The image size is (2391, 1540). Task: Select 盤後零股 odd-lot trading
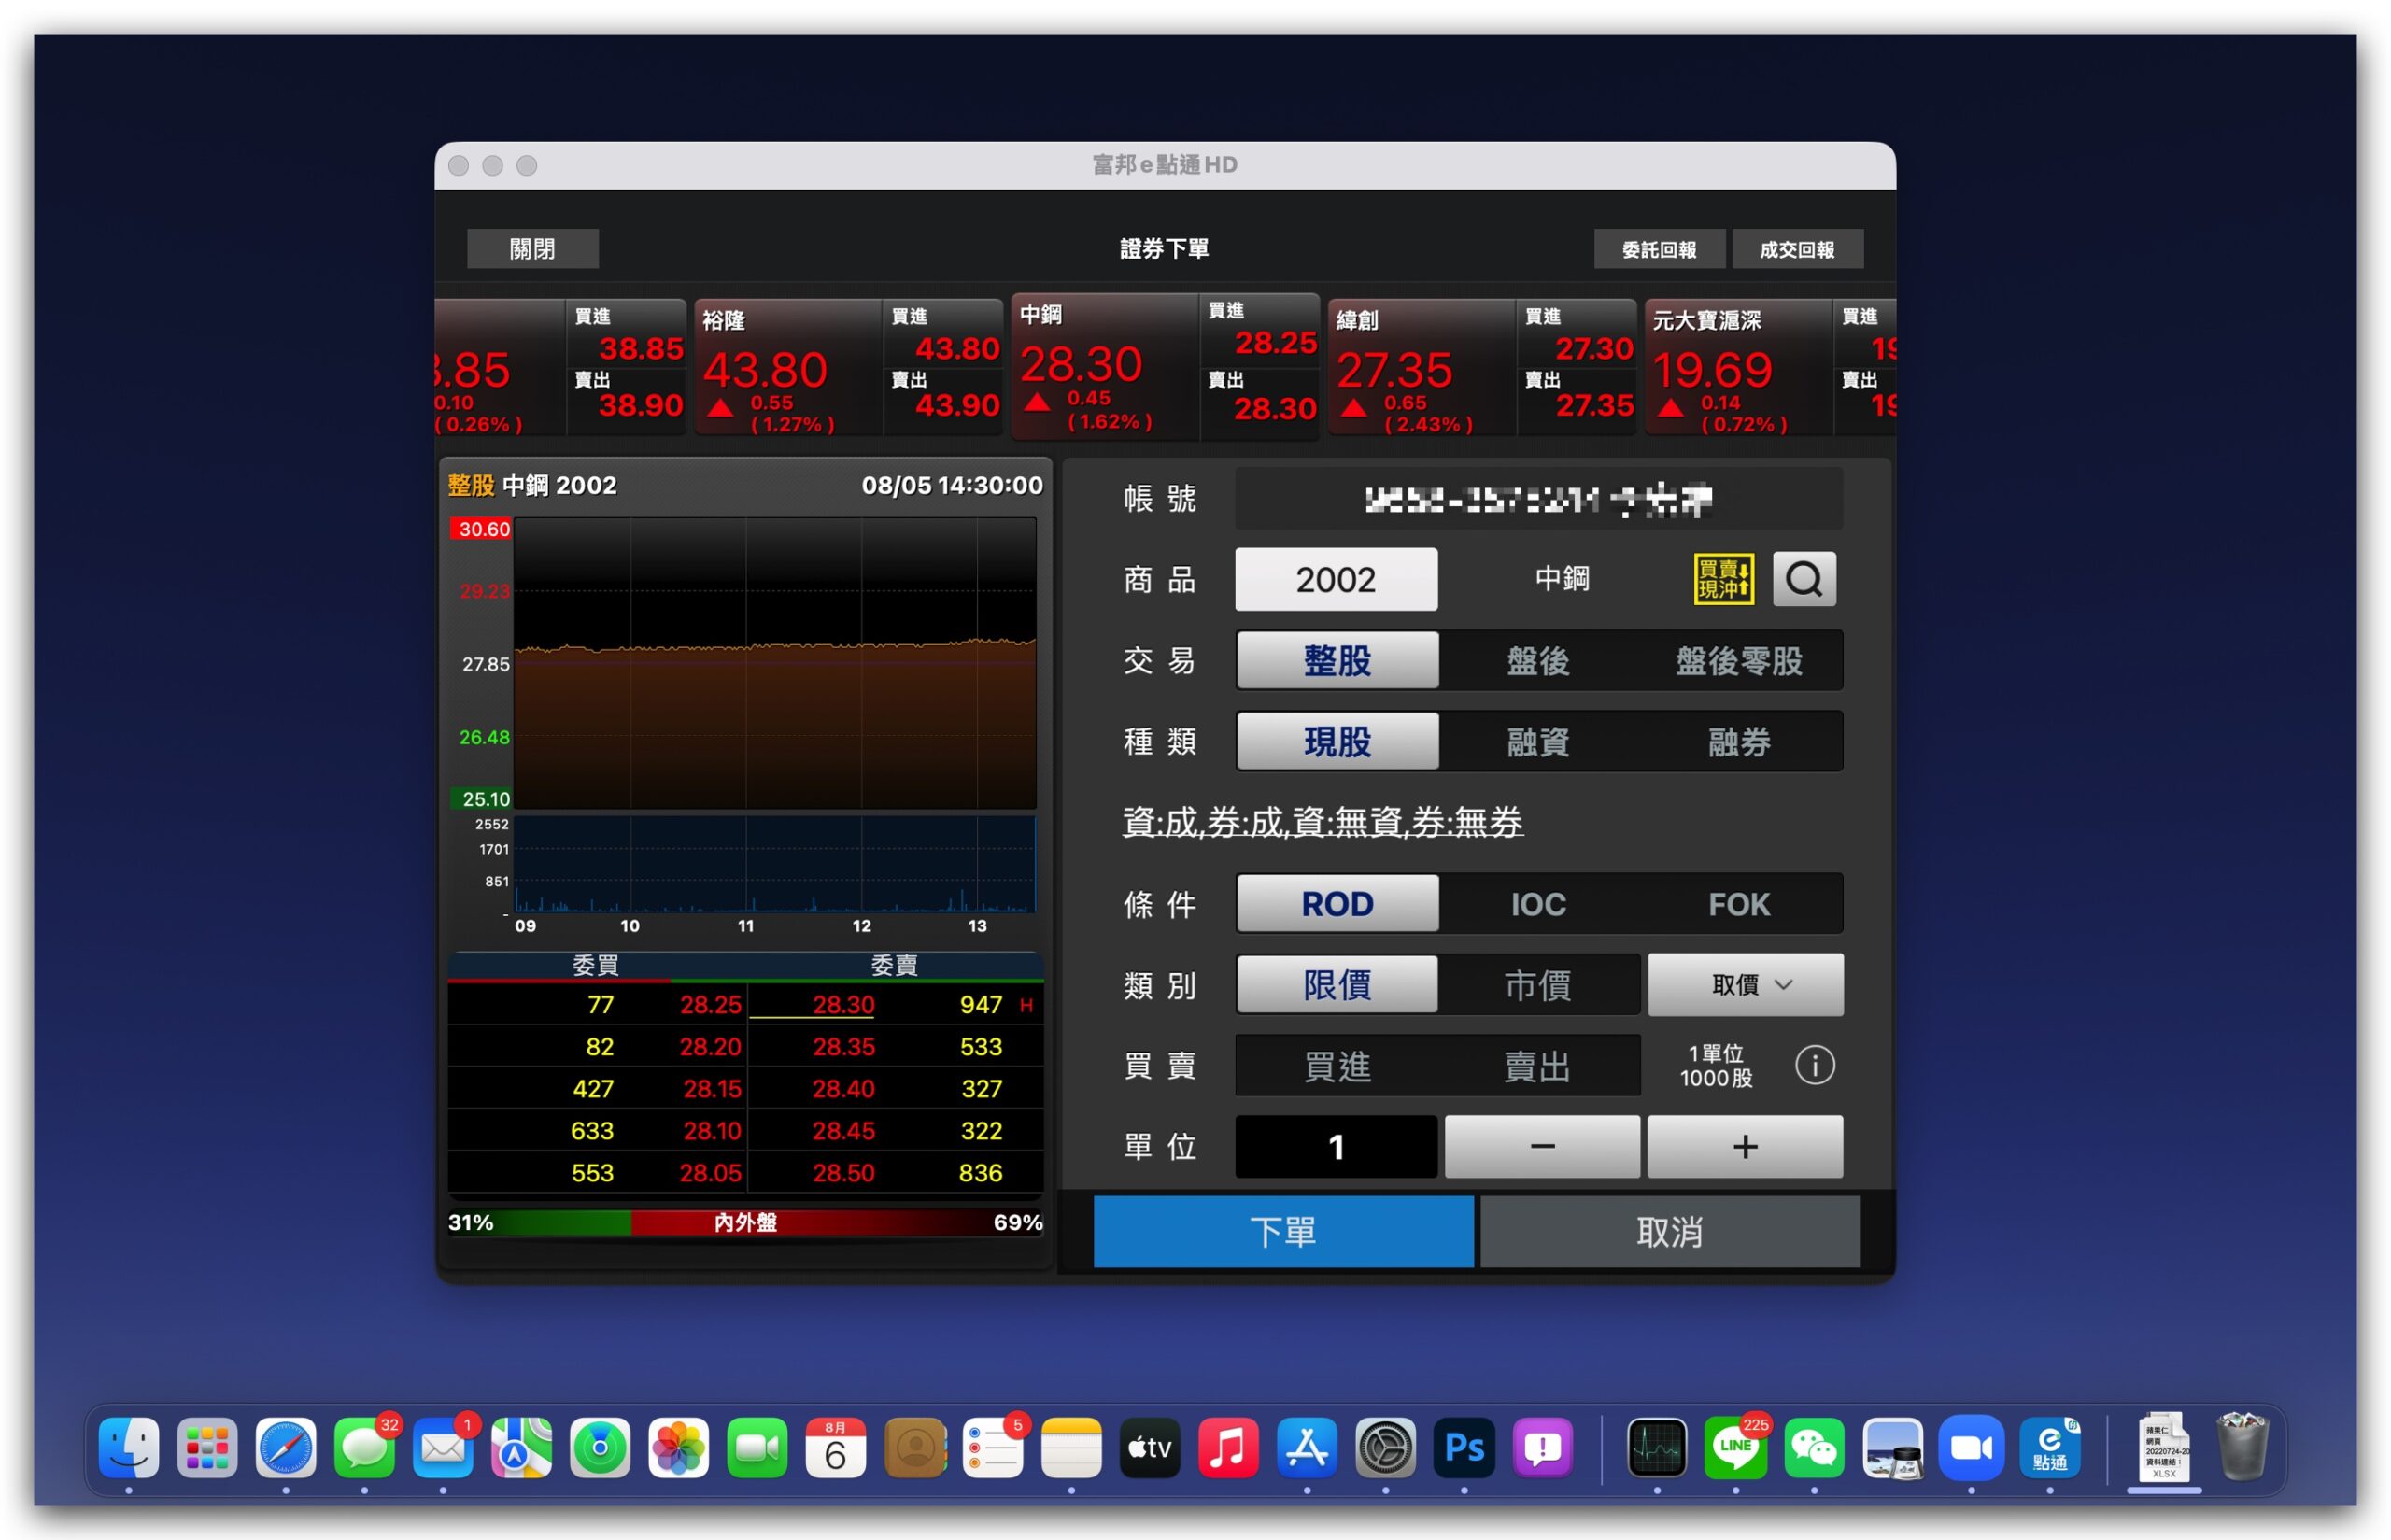pos(1739,660)
